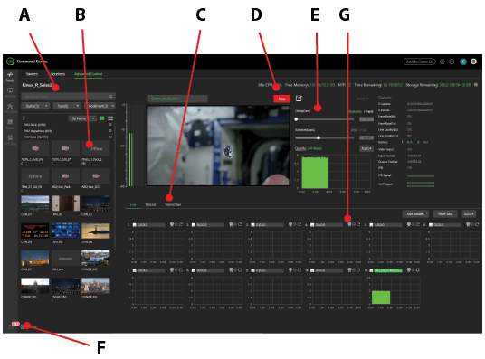Screen dimensions: 485x359
Task: Expand the TVU Pack group
Action: click(110, 125)
